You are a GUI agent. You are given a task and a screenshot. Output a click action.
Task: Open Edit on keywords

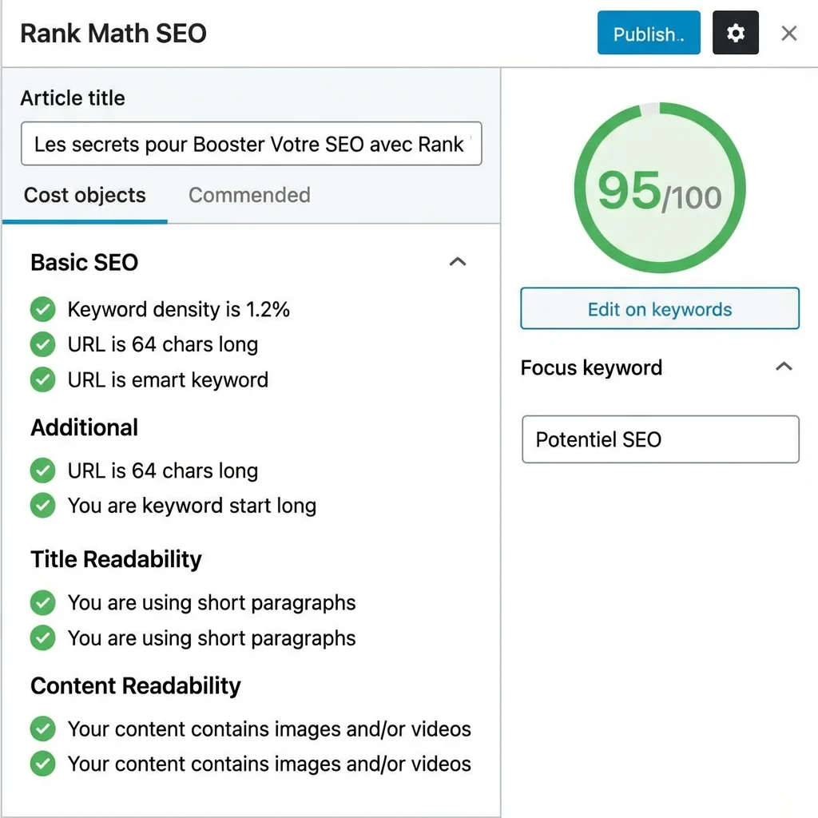(x=659, y=308)
